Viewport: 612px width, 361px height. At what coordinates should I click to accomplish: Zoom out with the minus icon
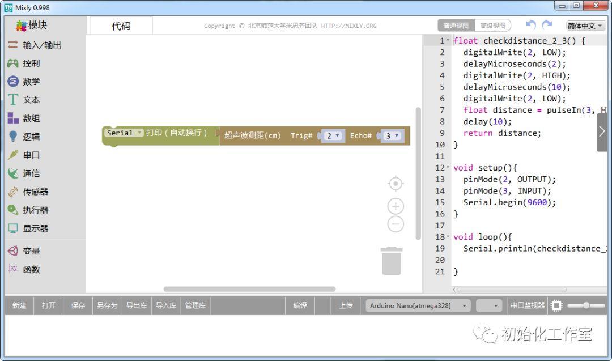point(396,224)
